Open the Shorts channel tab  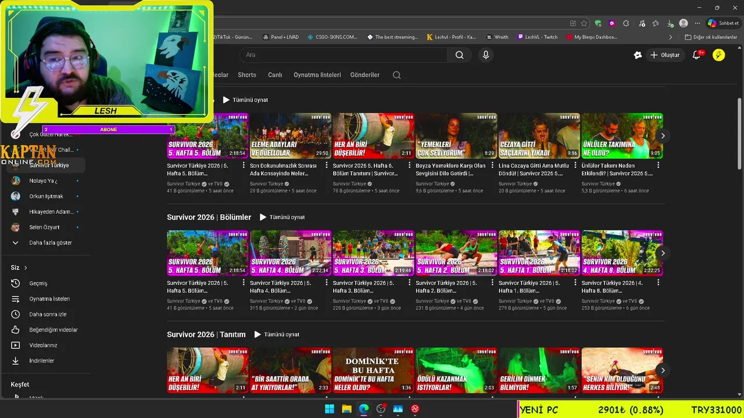pos(247,75)
